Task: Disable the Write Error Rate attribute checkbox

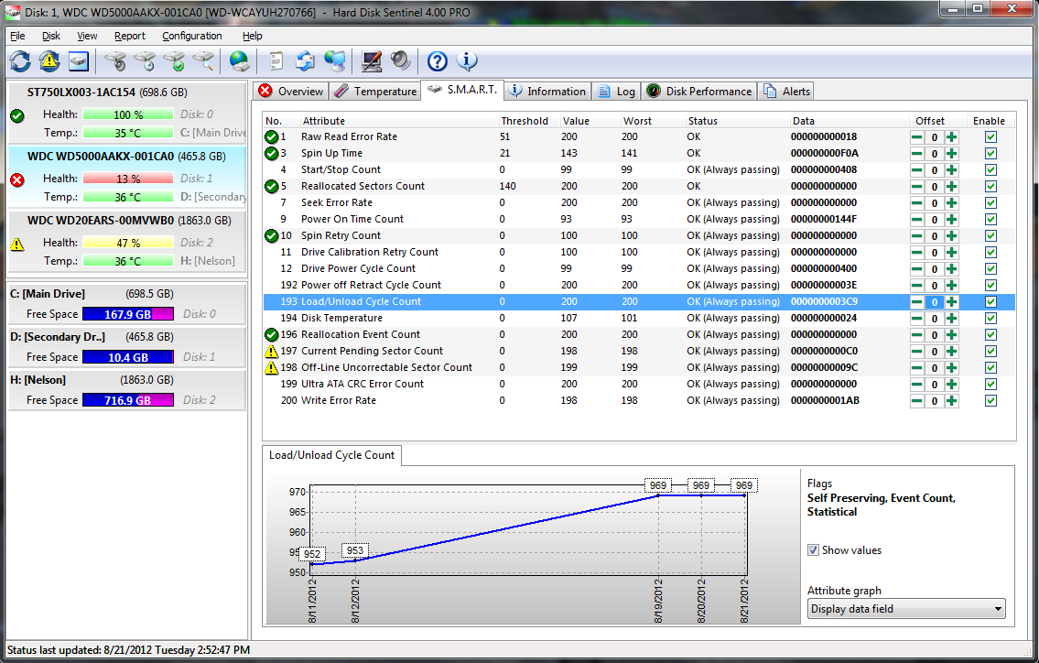Action: point(990,401)
